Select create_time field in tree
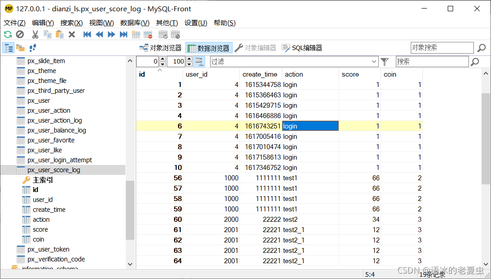 [x=49, y=210]
